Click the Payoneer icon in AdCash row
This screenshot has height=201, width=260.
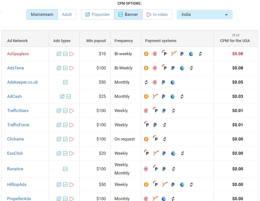click(156, 96)
